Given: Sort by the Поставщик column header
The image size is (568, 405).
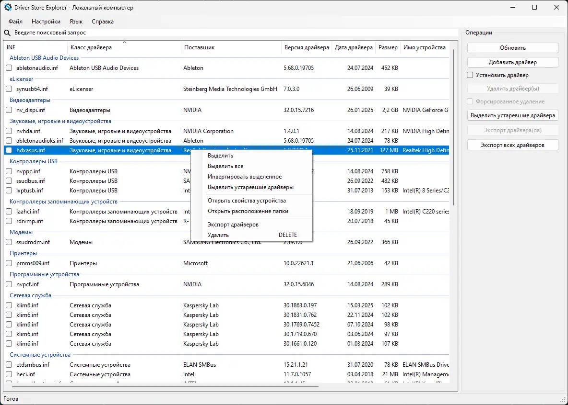Looking at the screenshot, I should click(231, 47).
